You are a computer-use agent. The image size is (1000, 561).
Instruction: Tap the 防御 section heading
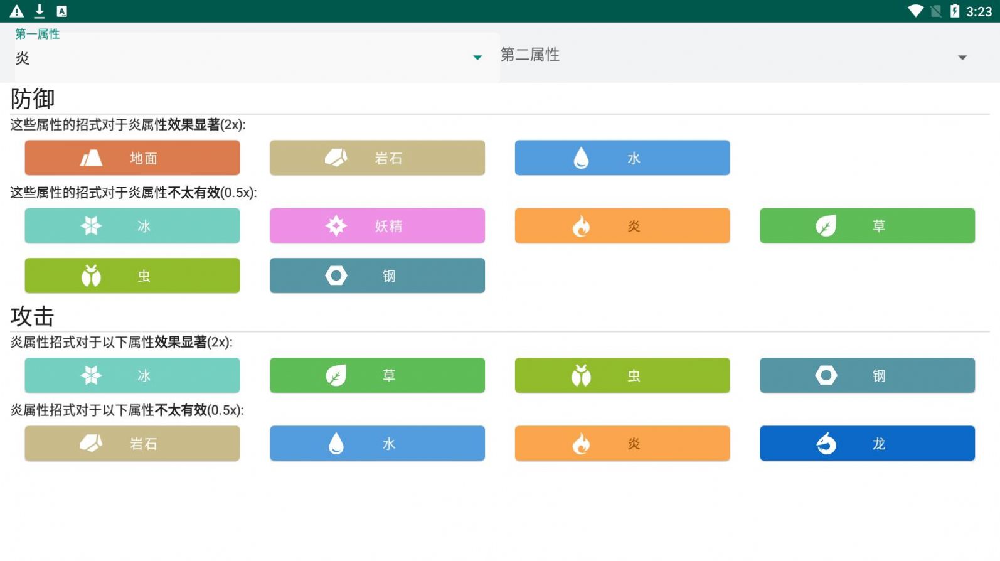33,99
